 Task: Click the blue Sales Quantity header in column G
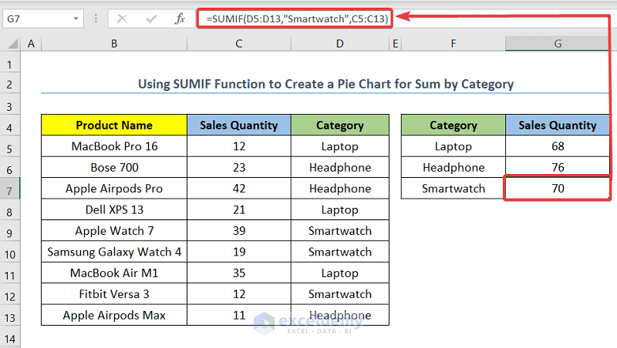(557, 125)
